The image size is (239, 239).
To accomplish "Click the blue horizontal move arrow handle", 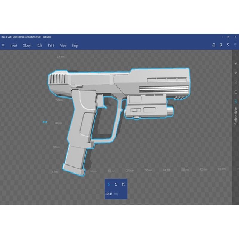I will click(45, 122).
